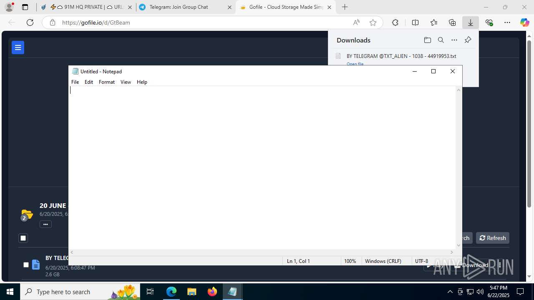
Task: Open Extensions puzzle icon
Action: point(395,22)
